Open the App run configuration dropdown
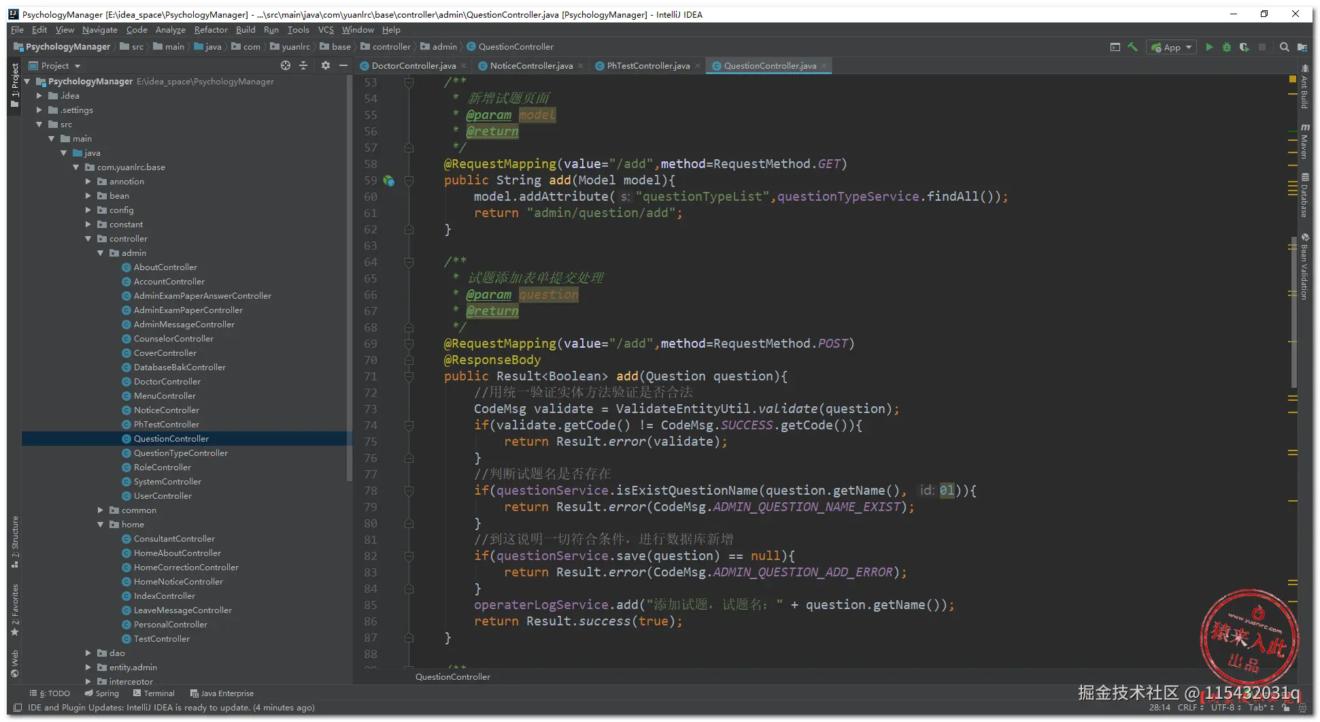 click(1171, 47)
